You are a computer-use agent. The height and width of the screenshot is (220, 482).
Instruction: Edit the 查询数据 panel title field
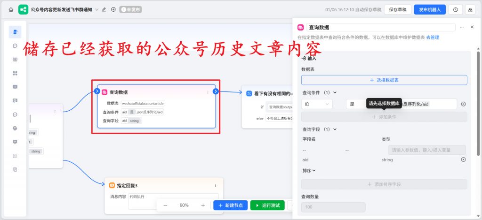tap(380, 27)
